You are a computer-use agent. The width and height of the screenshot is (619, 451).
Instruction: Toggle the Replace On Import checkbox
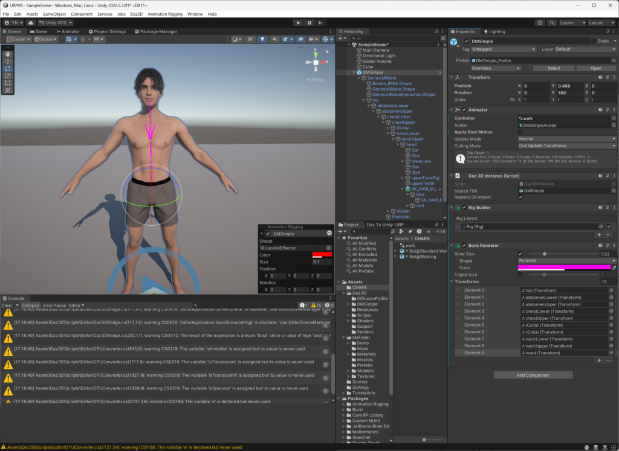click(x=520, y=197)
